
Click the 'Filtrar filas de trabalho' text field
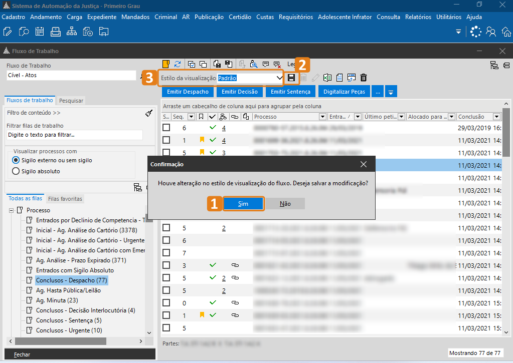click(75, 135)
